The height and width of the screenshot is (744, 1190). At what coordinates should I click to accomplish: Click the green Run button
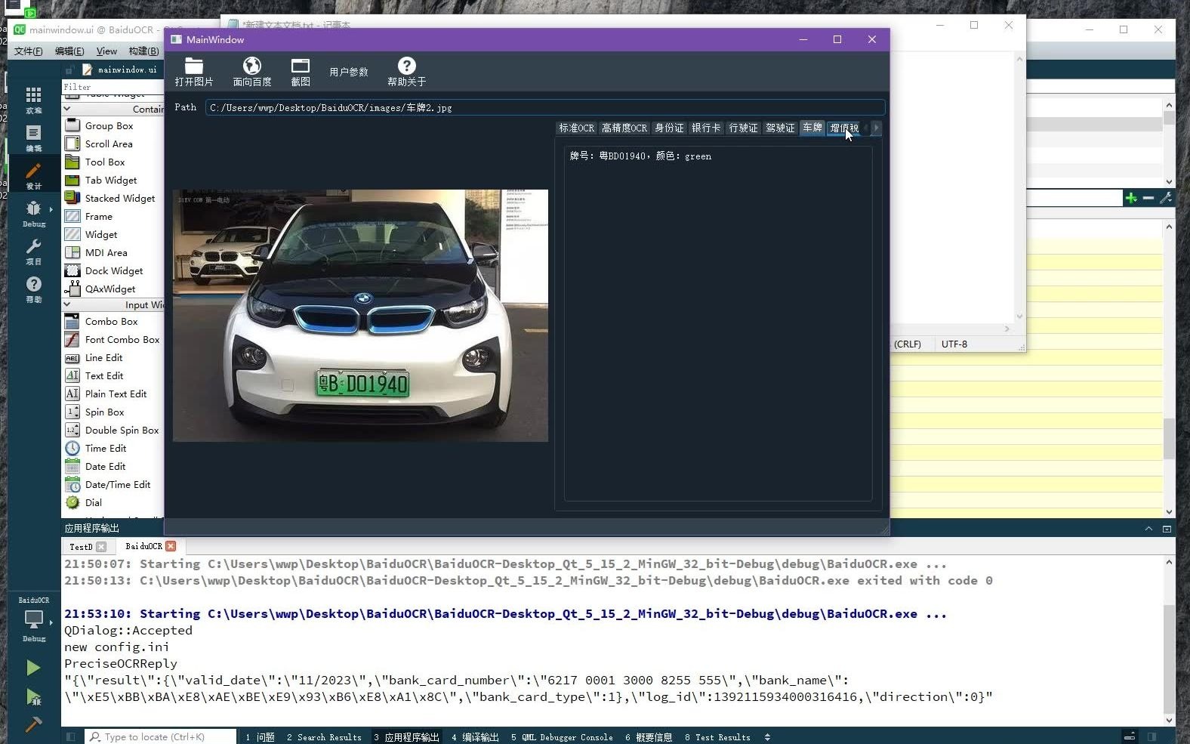(33, 668)
